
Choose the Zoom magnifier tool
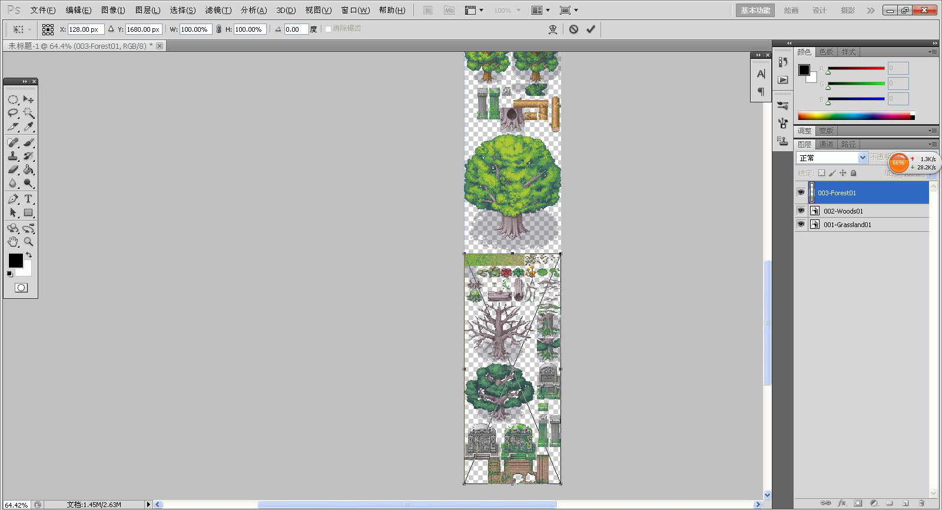pyautogui.click(x=28, y=242)
